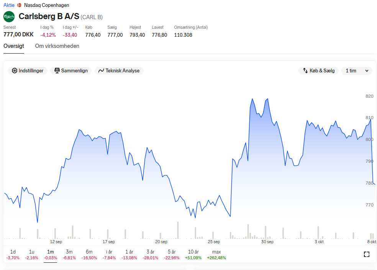
Task: Open the Indstillinger chart settings
Action: click(x=28, y=71)
